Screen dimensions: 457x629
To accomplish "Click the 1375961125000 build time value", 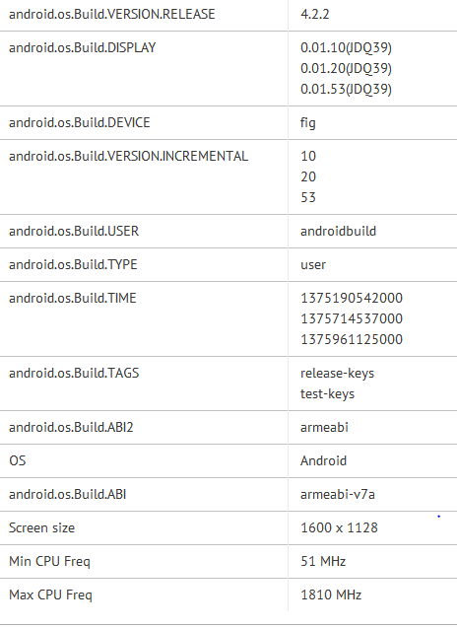I will click(352, 339).
